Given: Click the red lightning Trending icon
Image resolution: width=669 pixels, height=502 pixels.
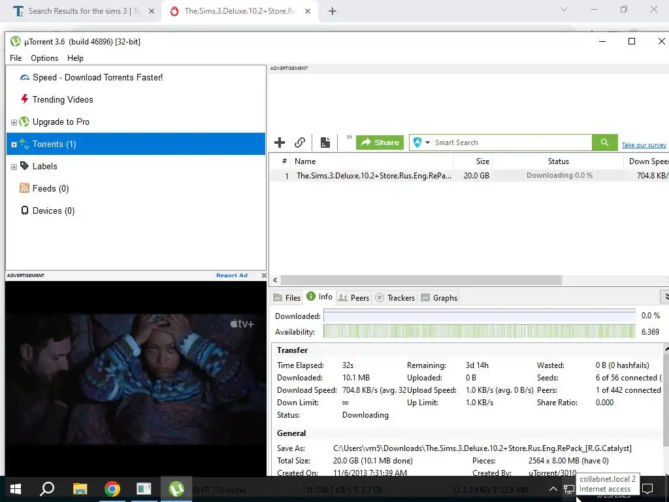Looking at the screenshot, I should click(25, 99).
